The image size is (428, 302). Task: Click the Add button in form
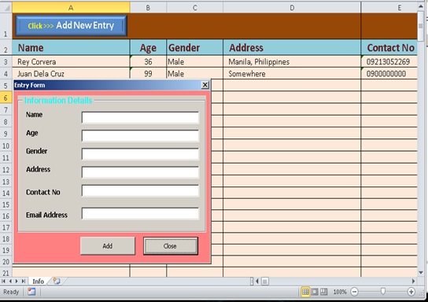tap(108, 246)
